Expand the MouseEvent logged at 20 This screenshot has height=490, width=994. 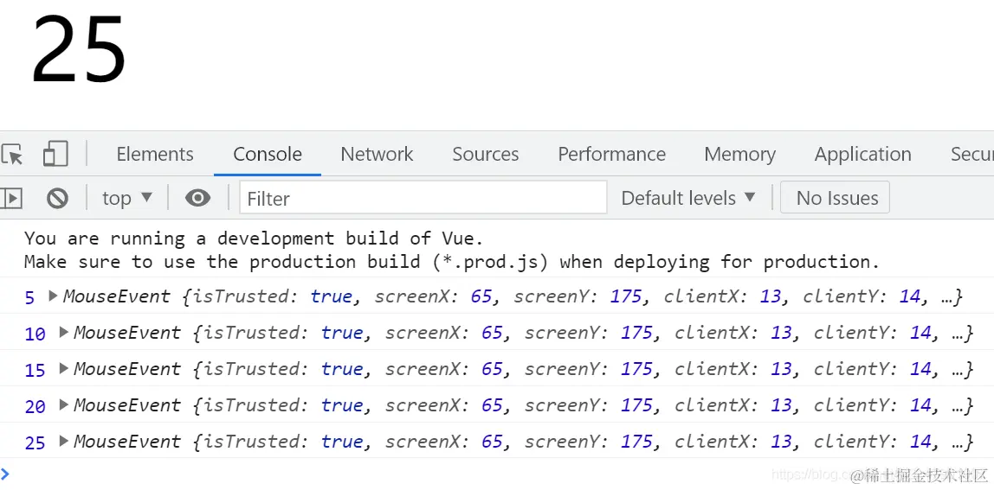click(x=63, y=404)
